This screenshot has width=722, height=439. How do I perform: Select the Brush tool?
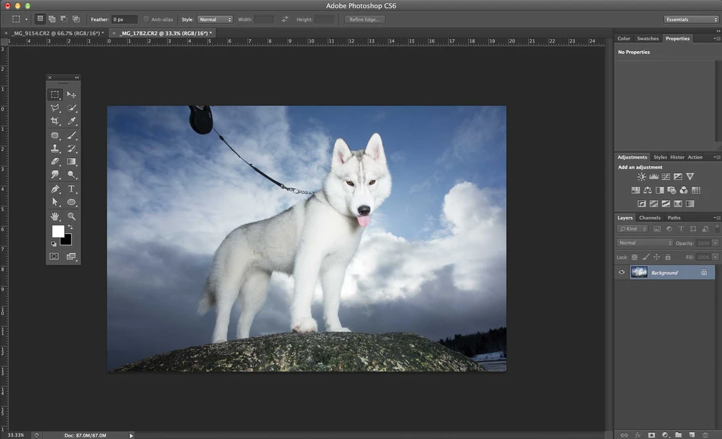point(72,135)
